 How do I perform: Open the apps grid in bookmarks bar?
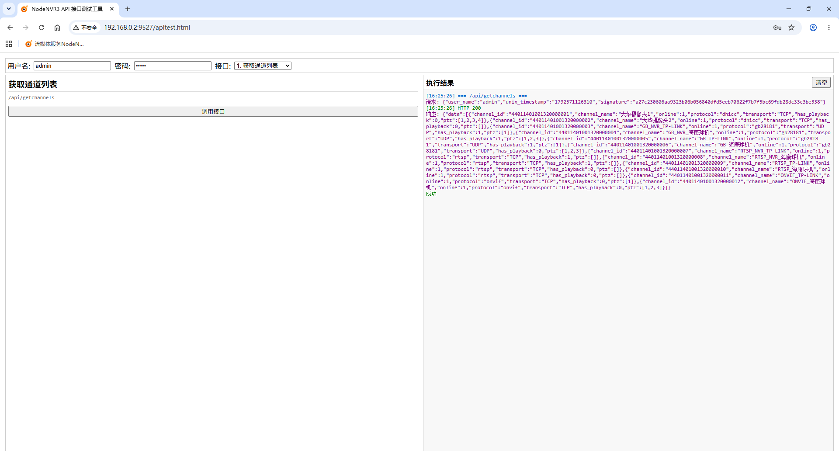(x=9, y=44)
